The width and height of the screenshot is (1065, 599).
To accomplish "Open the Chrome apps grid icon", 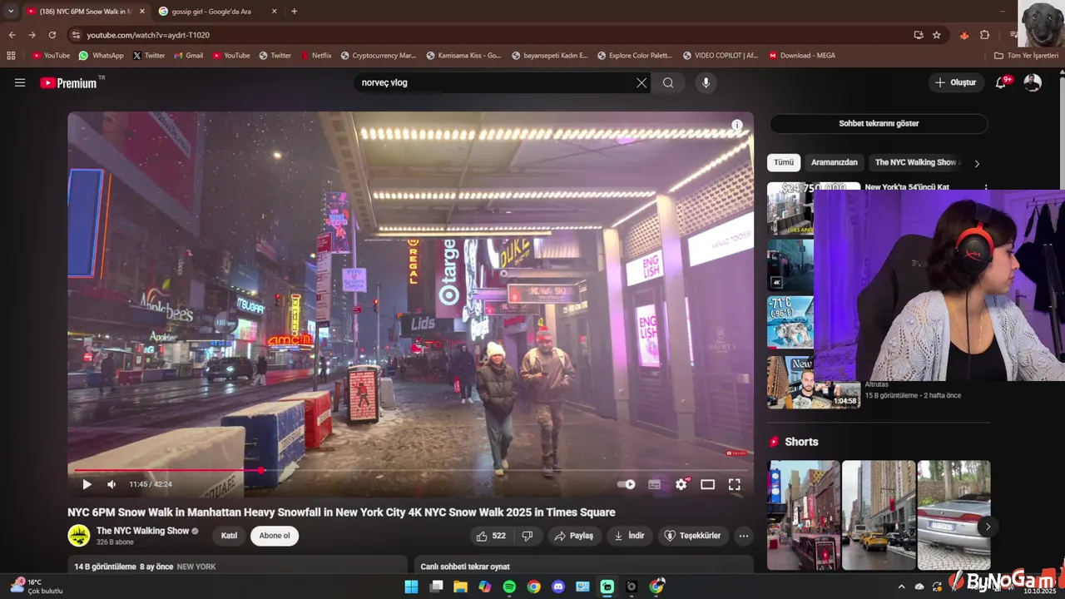I will coord(11,56).
